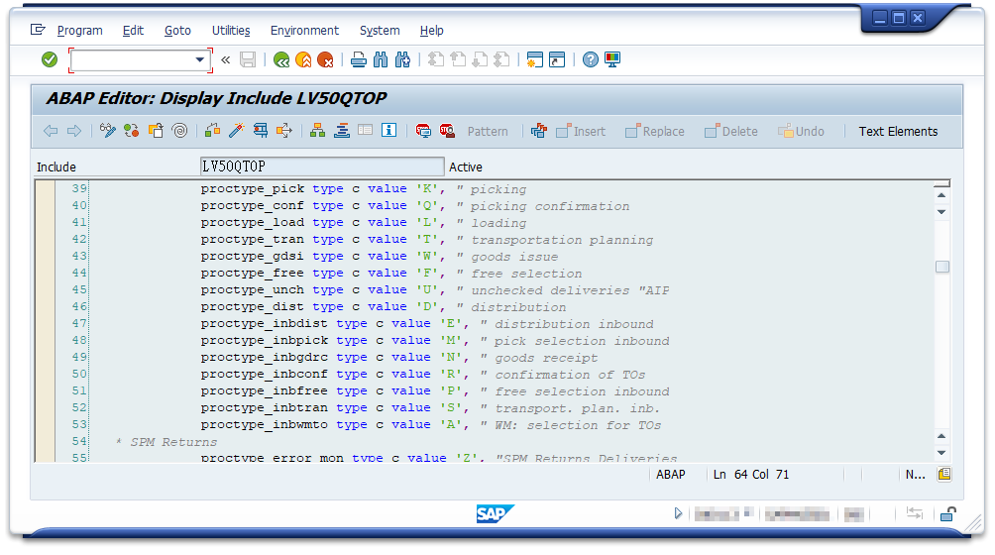Click the editor scrollbar bottom down arrow
The image size is (995, 555).
[941, 454]
